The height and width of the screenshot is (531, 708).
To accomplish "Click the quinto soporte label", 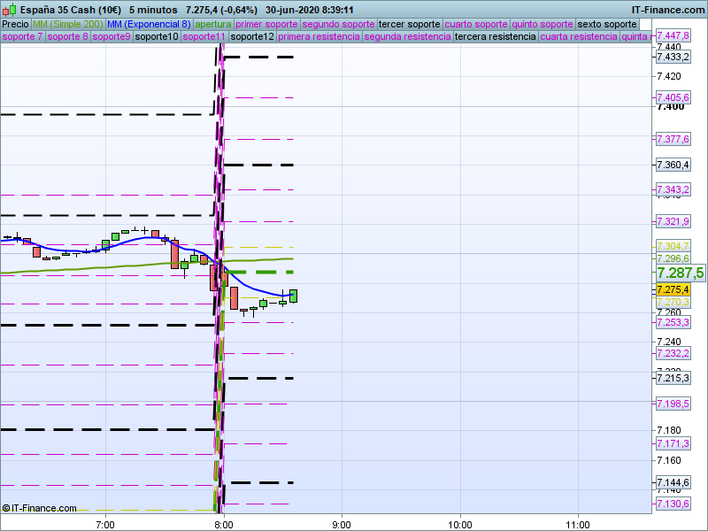I will point(543,25).
